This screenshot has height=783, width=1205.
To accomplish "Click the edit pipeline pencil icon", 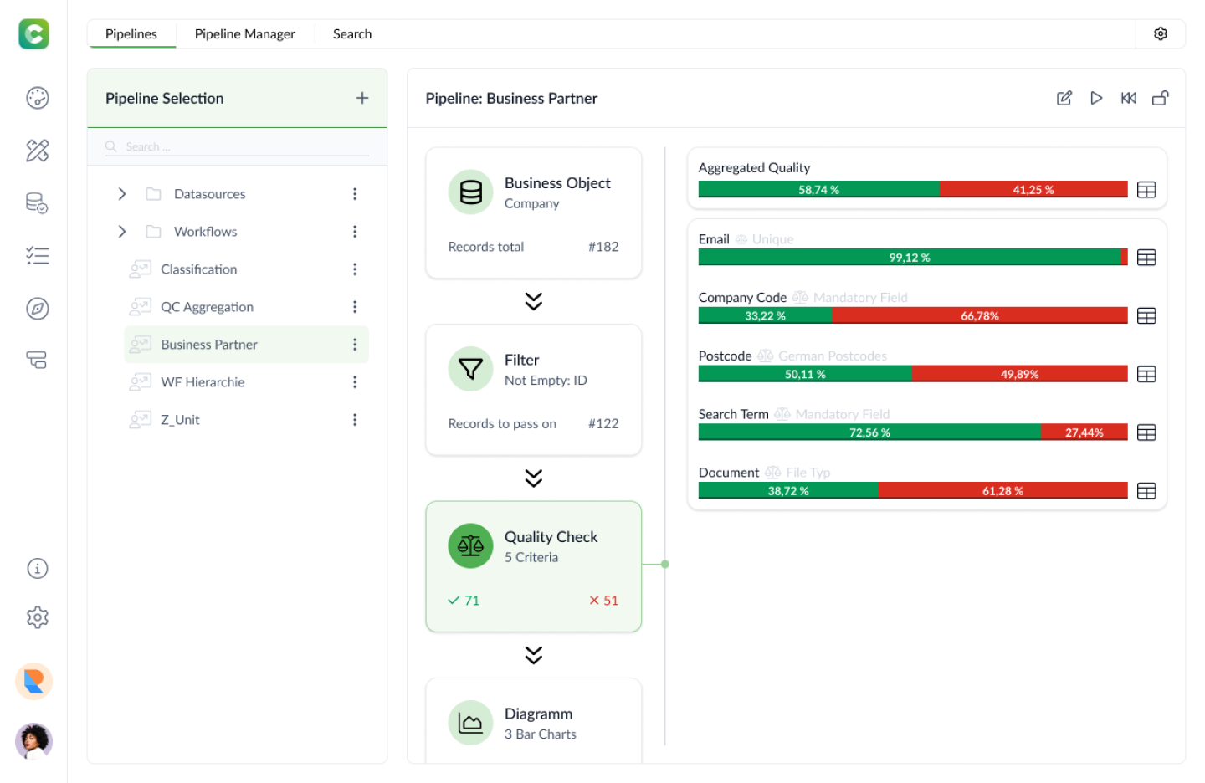I will pos(1064,98).
